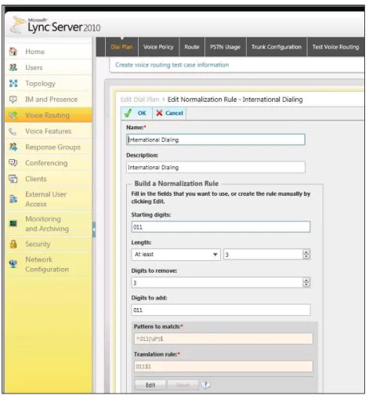The image size is (369, 395).
Task: Click the blue help question mark icon
Action: click(x=205, y=385)
